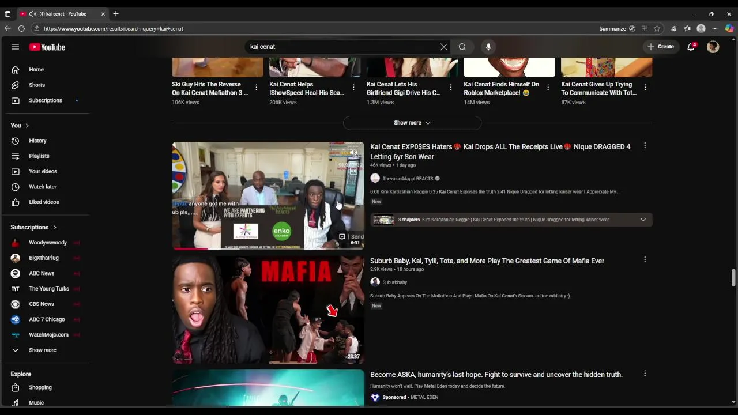Open options for Kai Cenat EXPO$ES Haters video
This screenshot has width=738, height=415.
pyautogui.click(x=645, y=146)
